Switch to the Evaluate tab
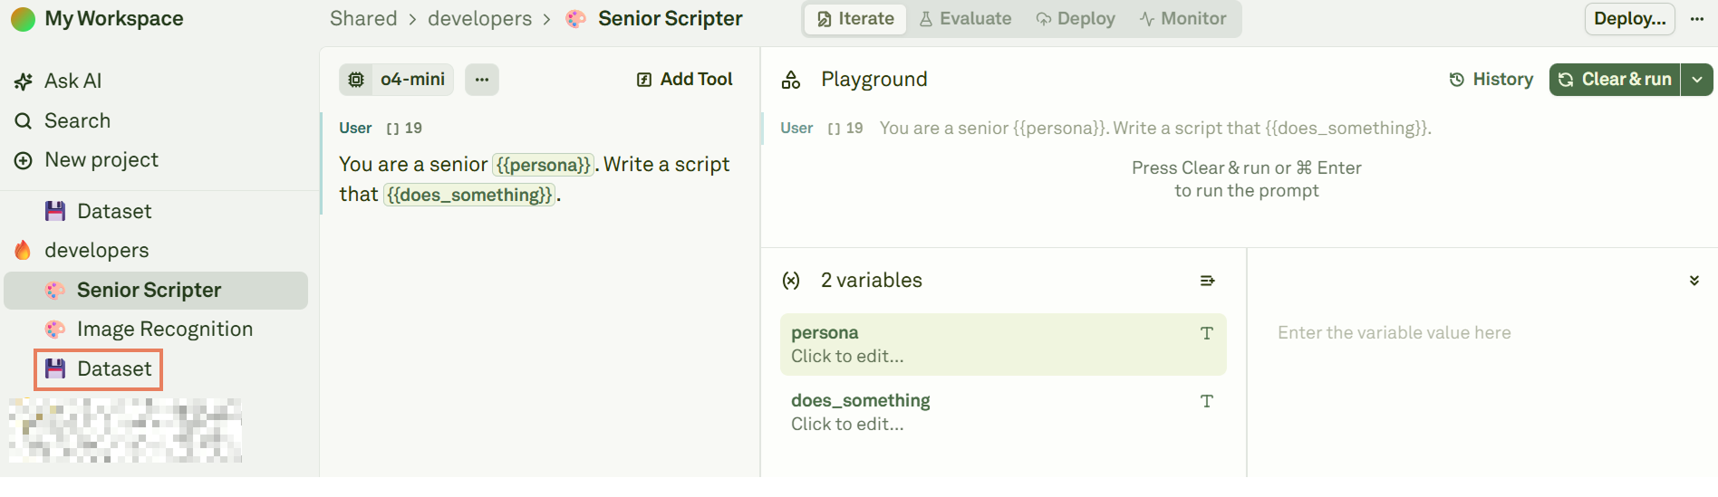 coord(965,19)
